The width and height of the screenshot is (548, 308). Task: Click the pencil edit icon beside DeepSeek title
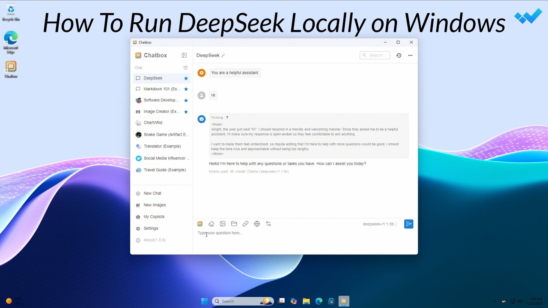click(223, 56)
